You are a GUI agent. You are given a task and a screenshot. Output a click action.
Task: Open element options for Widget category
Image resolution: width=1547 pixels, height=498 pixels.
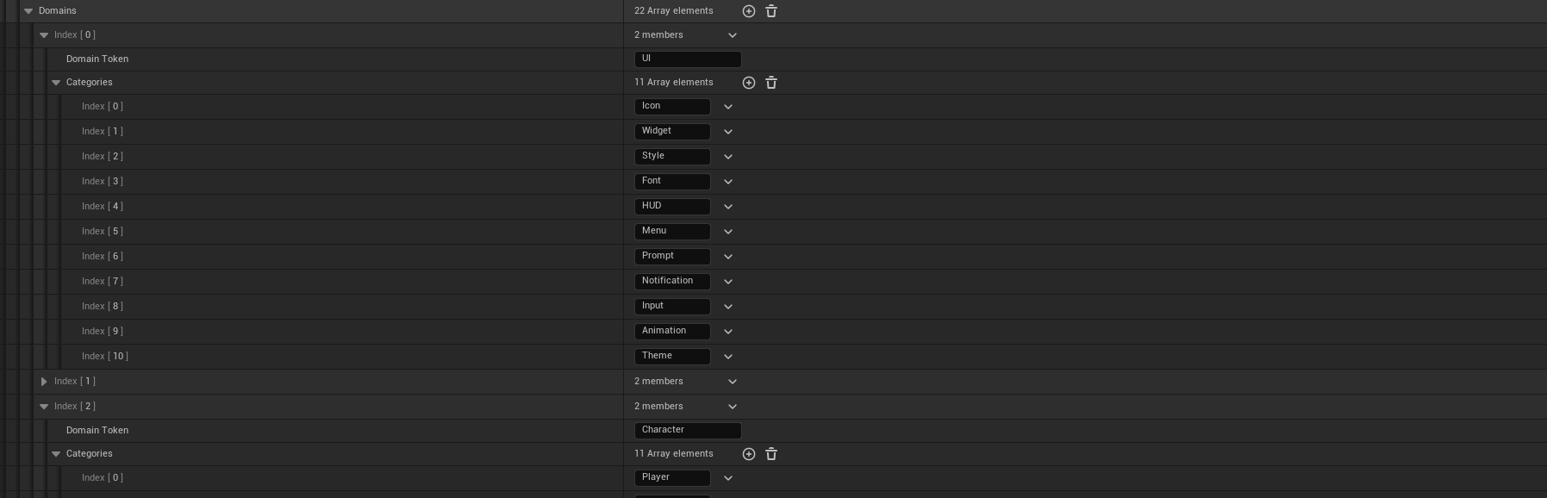click(728, 132)
